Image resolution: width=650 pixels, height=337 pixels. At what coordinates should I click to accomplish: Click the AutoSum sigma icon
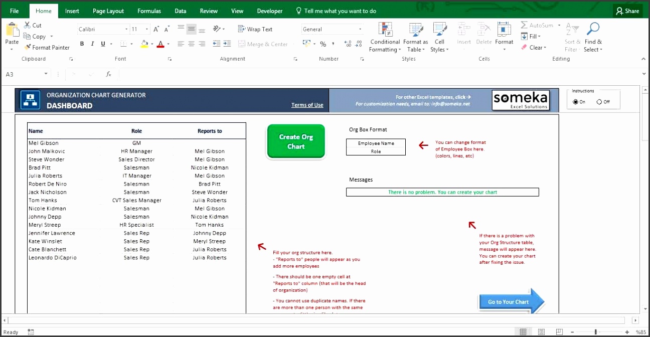pos(524,25)
